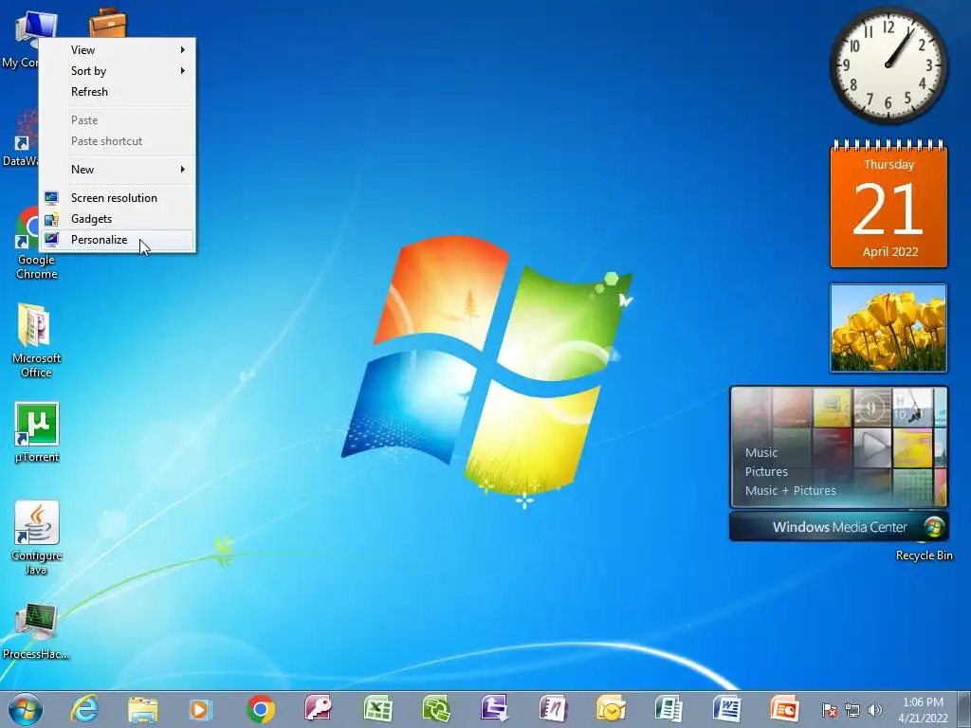Open the Start menu orb
Viewport: 971px width, 728px height.
click(x=26, y=709)
